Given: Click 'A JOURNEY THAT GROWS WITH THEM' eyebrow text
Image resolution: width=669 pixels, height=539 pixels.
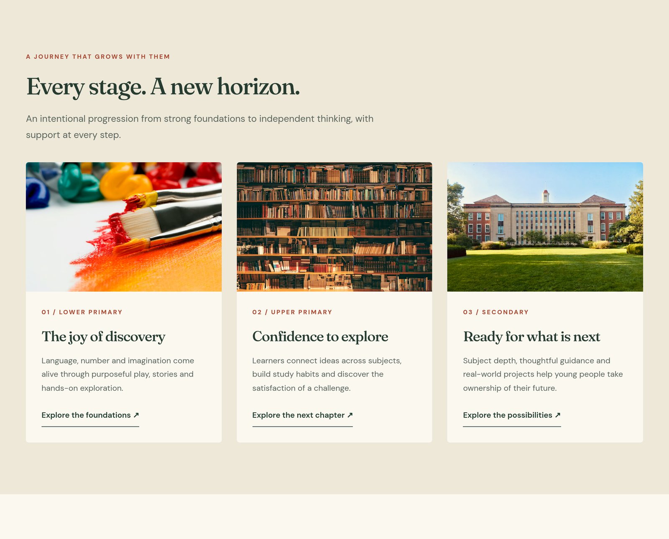Looking at the screenshot, I should (98, 57).
